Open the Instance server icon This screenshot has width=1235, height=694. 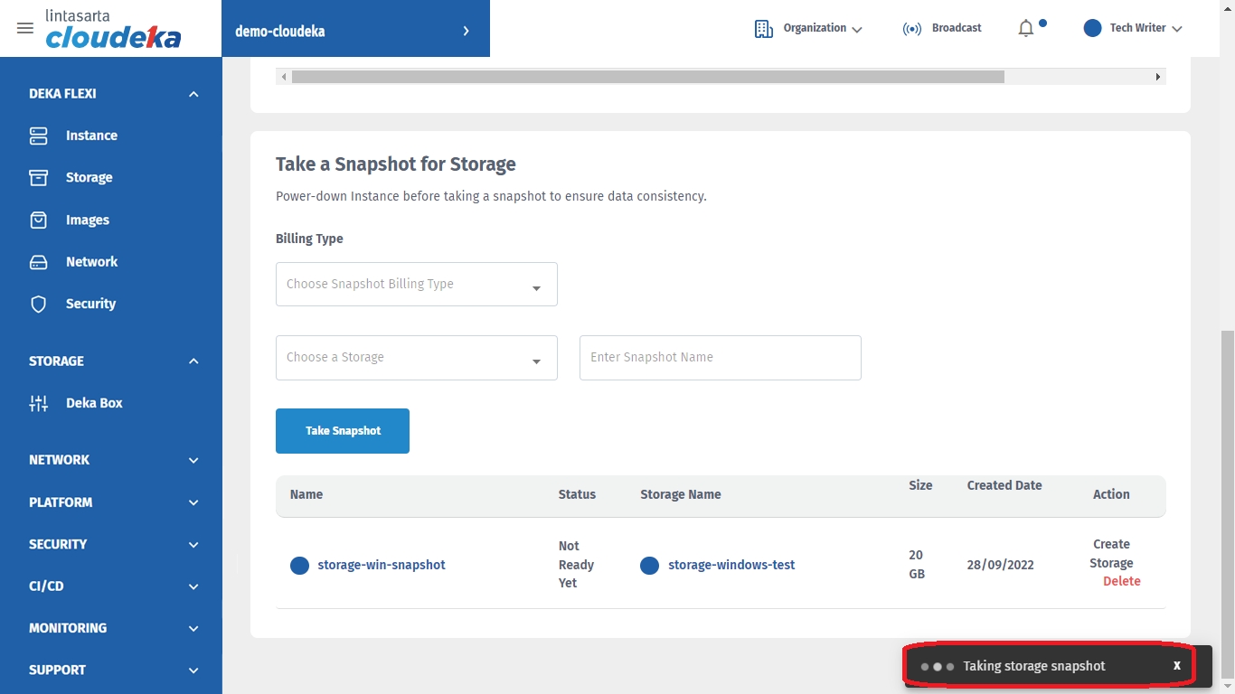click(x=38, y=136)
